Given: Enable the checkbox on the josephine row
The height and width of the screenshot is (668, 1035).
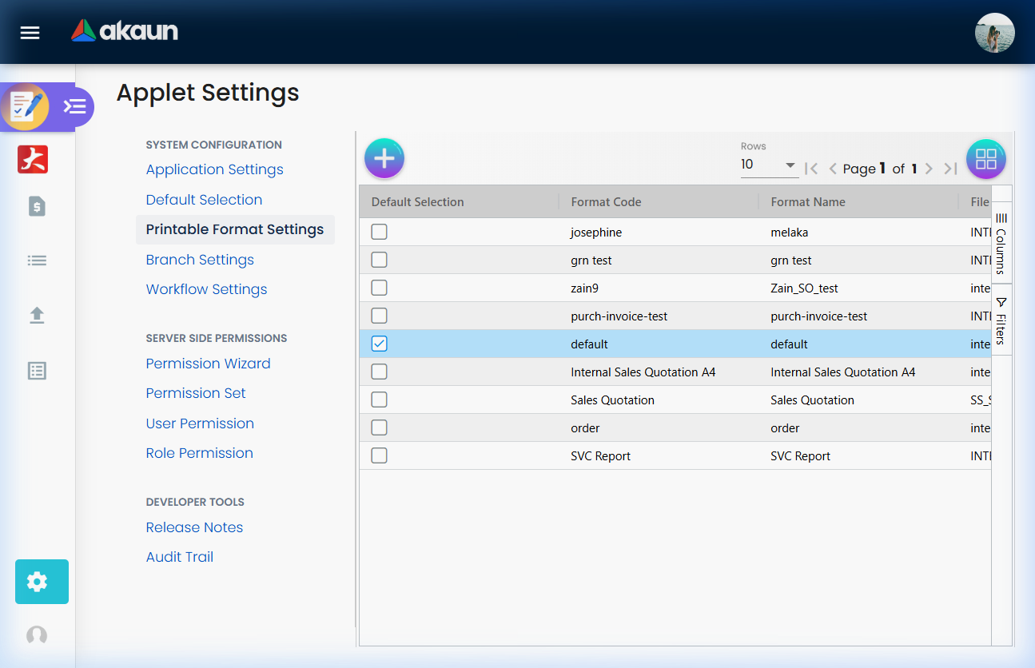Looking at the screenshot, I should pyautogui.click(x=378, y=231).
